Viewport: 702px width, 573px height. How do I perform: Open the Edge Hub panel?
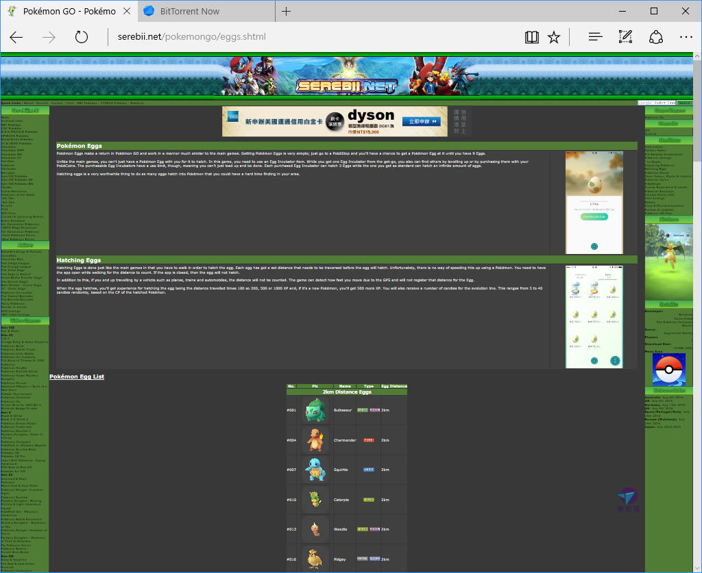pos(596,37)
